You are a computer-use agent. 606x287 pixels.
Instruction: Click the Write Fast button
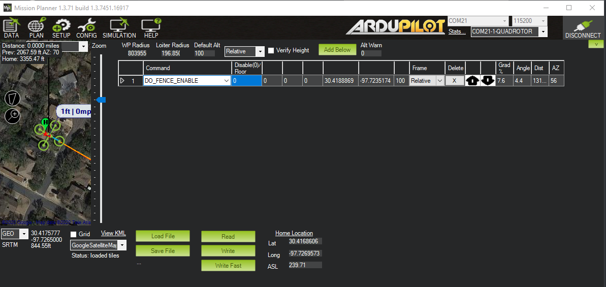[x=228, y=265]
